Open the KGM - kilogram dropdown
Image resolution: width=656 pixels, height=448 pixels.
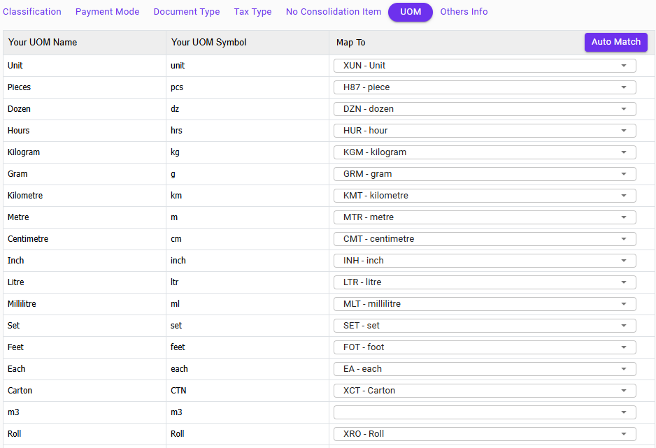485,152
